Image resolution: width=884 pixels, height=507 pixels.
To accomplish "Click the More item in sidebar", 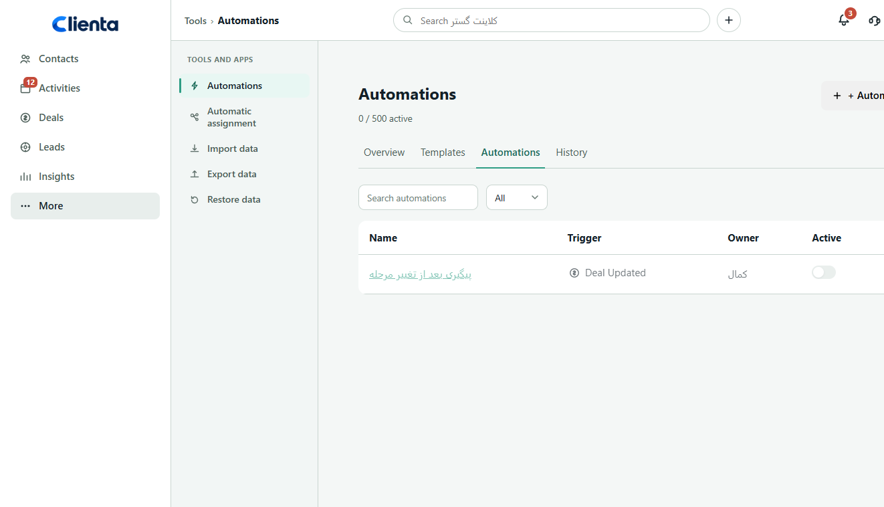I will pos(85,206).
